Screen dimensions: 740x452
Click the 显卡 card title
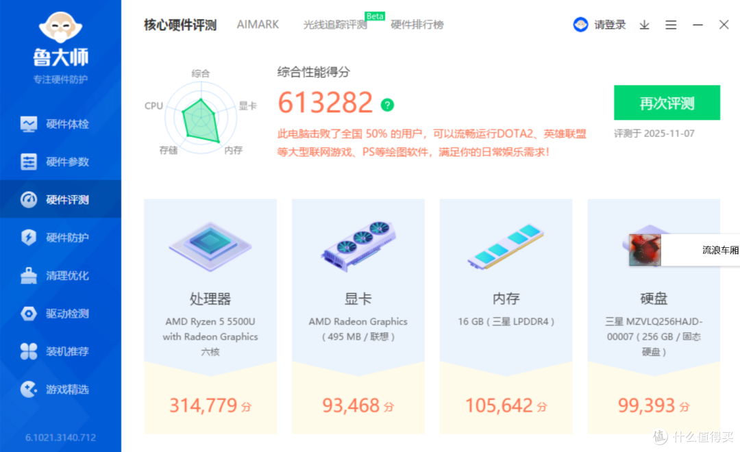pos(358,298)
